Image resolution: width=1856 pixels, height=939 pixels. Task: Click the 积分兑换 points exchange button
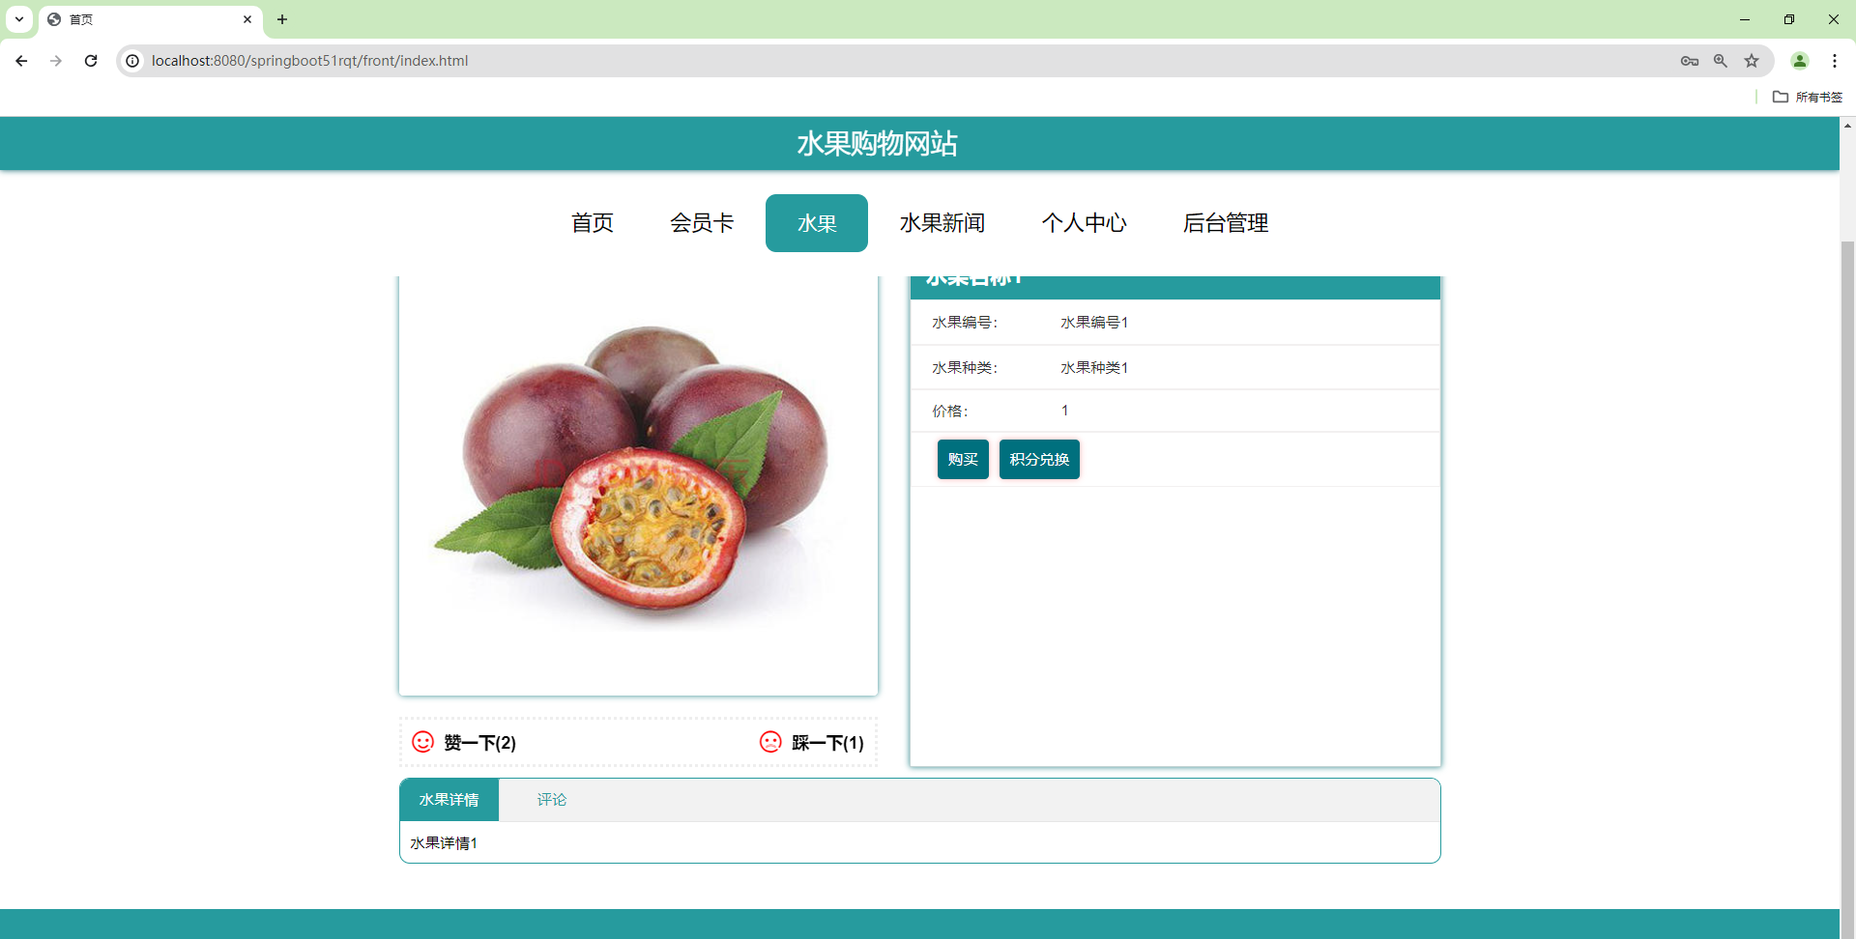point(1039,459)
